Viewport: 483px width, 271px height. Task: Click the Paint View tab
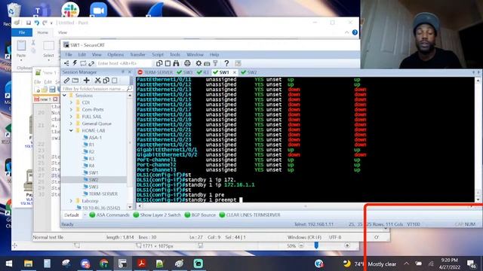point(63,32)
